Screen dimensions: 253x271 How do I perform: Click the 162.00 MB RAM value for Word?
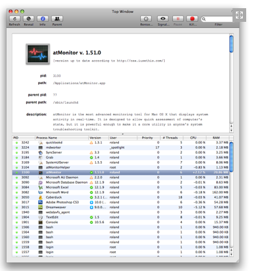[x=220, y=192]
